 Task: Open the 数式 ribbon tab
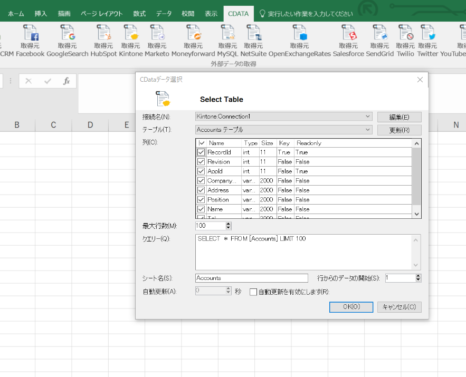click(x=139, y=14)
